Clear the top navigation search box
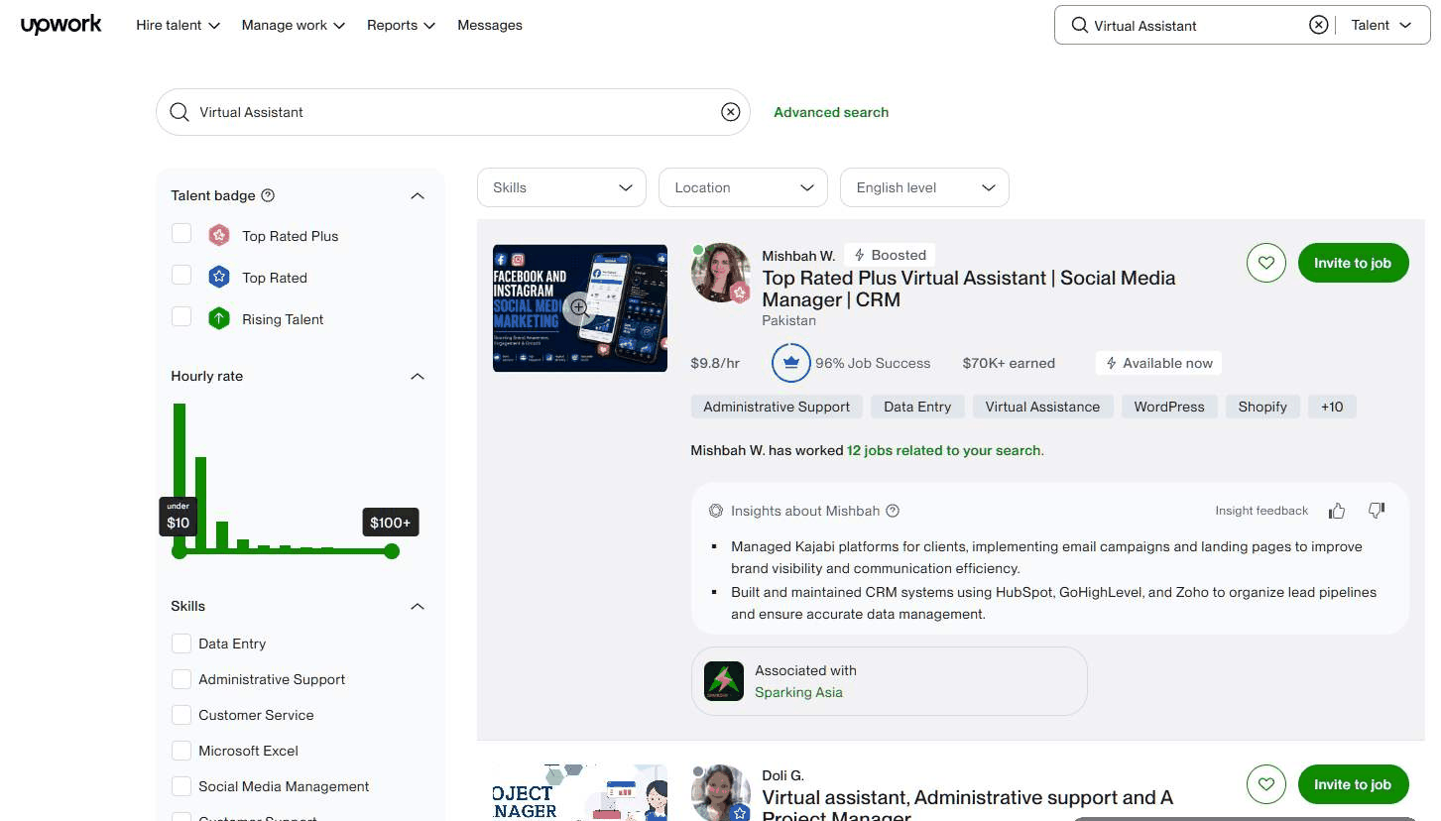 point(1318,25)
